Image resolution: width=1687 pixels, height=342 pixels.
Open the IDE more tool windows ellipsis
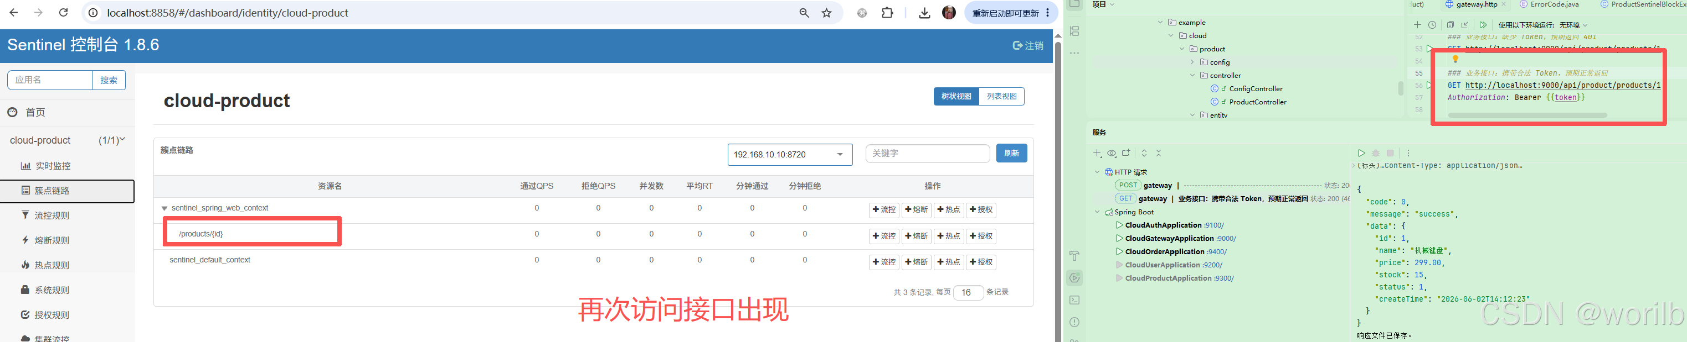(1074, 53)
